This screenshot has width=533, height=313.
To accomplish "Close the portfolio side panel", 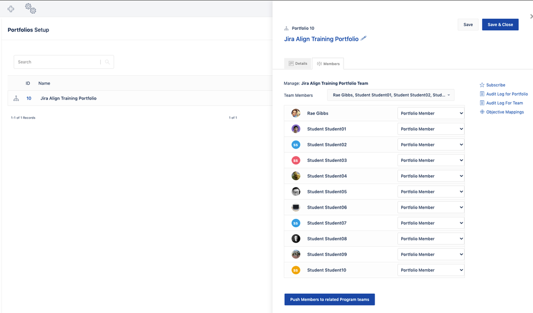I will click(531, 17).
